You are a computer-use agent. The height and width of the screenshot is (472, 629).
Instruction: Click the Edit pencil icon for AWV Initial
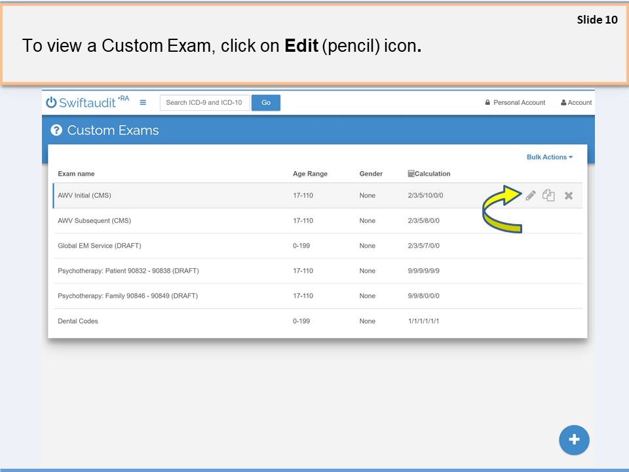click(531, 195)
